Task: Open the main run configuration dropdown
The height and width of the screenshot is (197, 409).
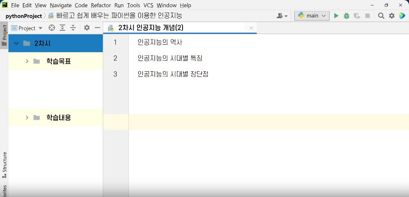Action: [x=312, y=16]
